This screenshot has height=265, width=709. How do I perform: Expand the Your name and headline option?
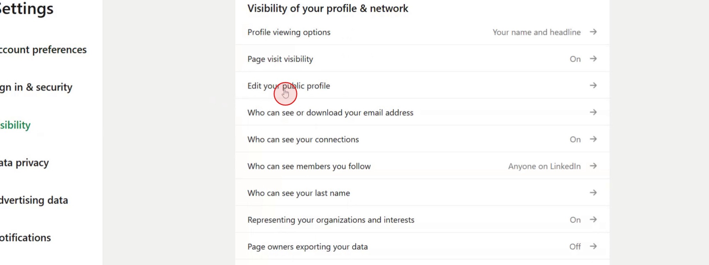pos(537,32)
